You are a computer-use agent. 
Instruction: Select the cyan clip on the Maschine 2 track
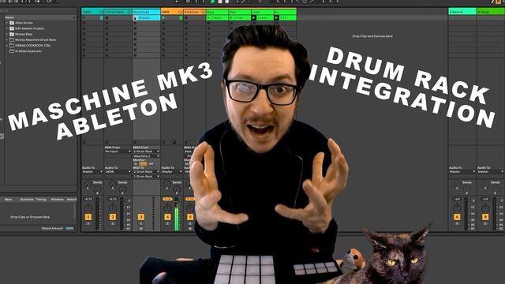click(147, 17)
